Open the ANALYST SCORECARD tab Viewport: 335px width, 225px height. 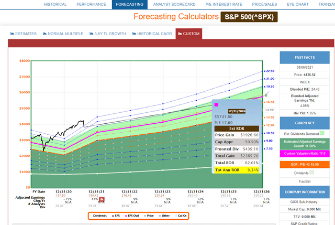pyautogui.click(x=174, y=4)
